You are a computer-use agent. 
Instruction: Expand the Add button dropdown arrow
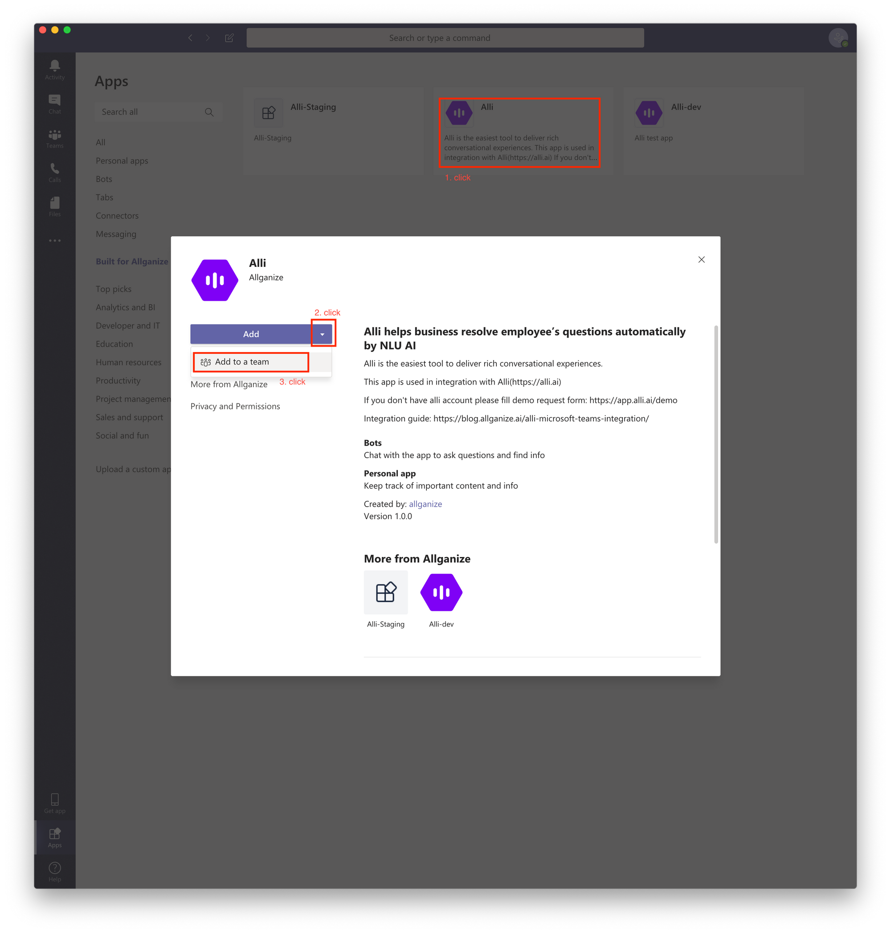tap(322, 334)
